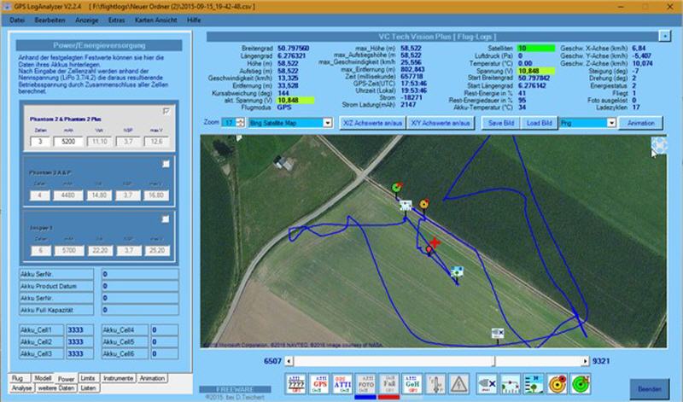
Task: Click the FOTO marker icon
Action: click(x=366, y=384)
